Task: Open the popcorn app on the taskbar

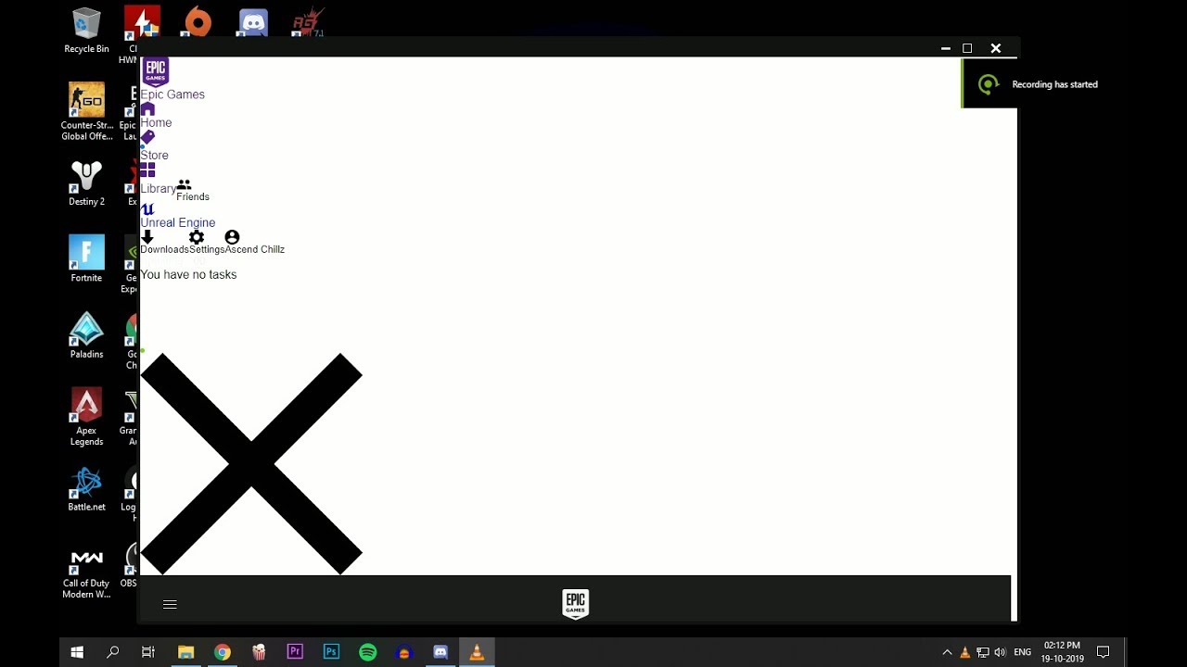Action: (259, 652)
